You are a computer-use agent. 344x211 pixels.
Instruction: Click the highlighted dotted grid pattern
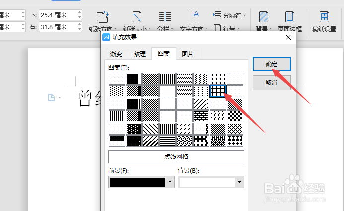click(x=218, y=91)
